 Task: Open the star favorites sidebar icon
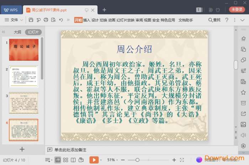[x=243, y=92]
